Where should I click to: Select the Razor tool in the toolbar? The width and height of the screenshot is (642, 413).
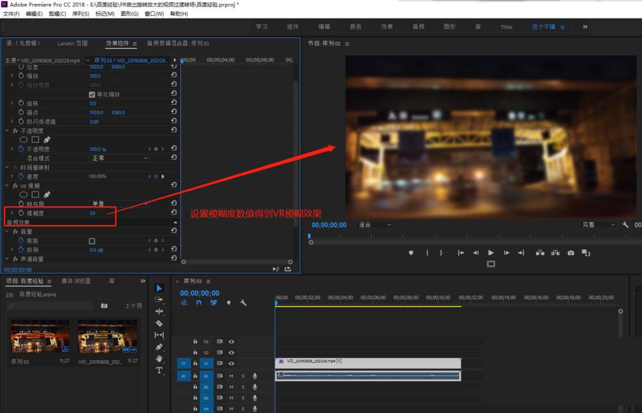[159, 323]
